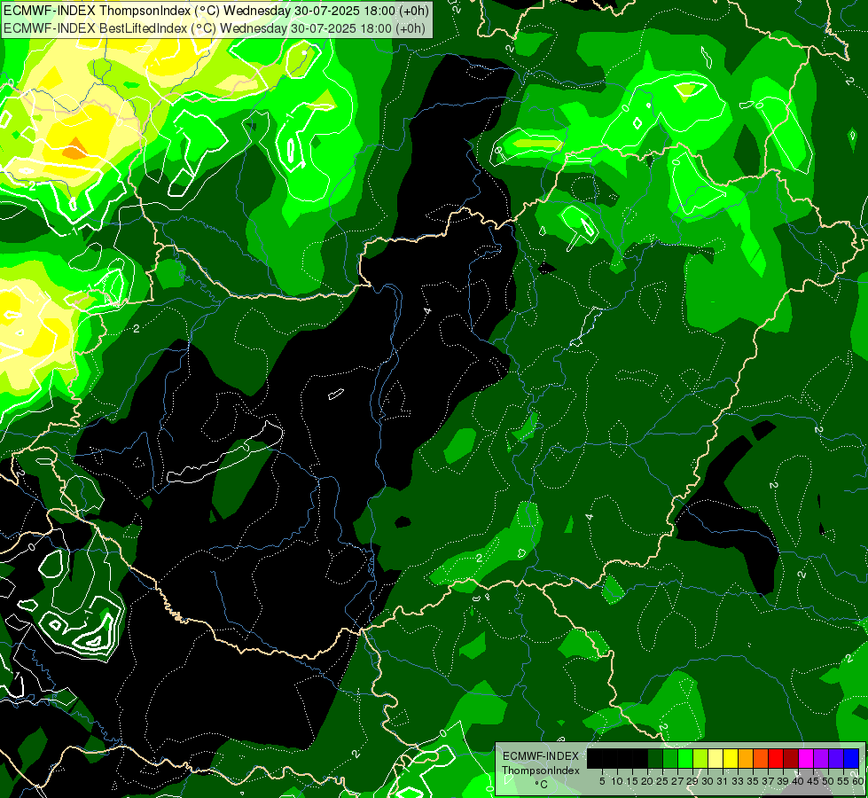This screenshot has height=798, width=868.
Task: Select the blue 55–60 legend swatch
Action: coord(851,758)
